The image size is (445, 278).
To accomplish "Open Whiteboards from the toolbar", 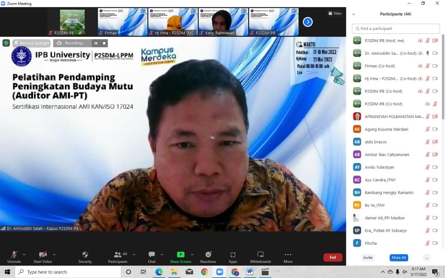I will [260, 257].
